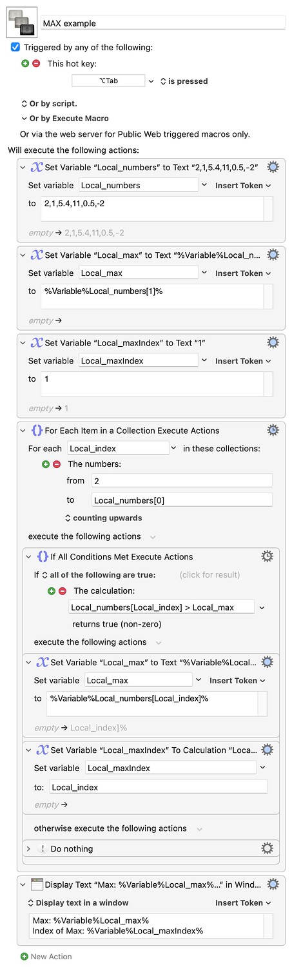Collapse the Set Variable 'Local_maxIndex' to Text '1' action

click(x=24, y=343)
